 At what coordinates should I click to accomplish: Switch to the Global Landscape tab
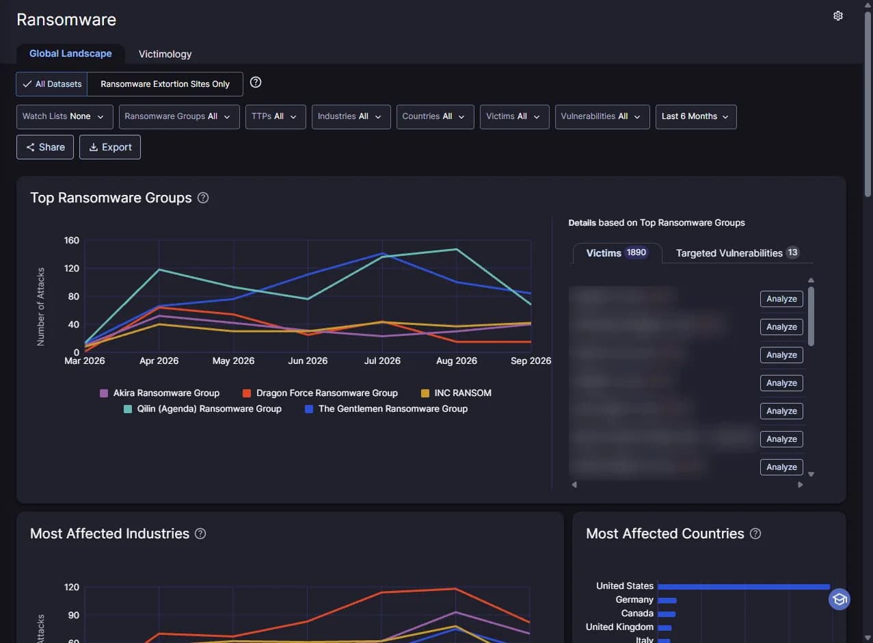click(70, 54)
